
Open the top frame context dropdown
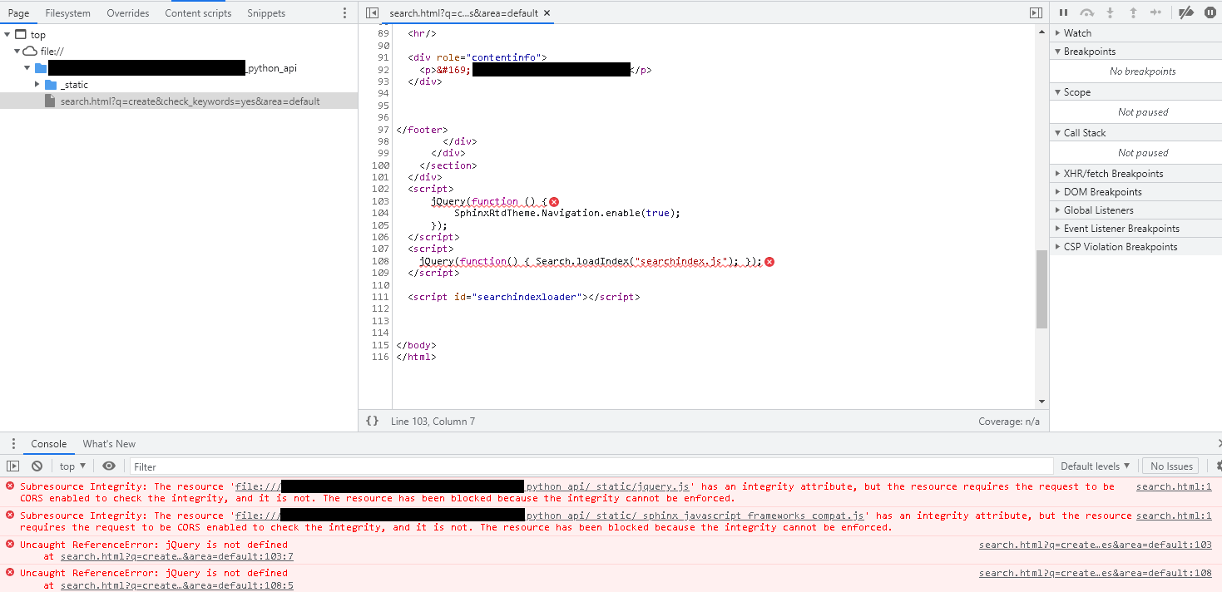pyautogui.click(x=72, y=466)
